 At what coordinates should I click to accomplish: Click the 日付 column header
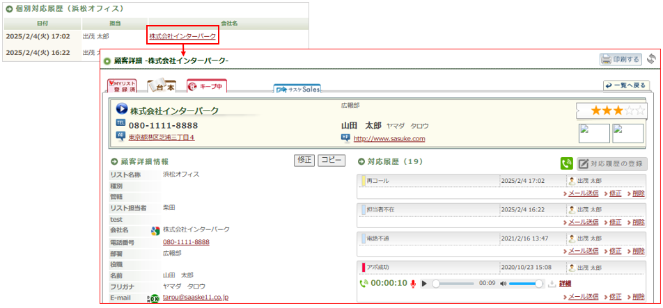point(42,24)
